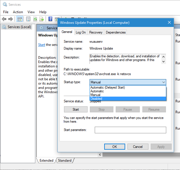
Task: Click the horizontal scrollbar left arrow
Action: (x=100, y=155)
